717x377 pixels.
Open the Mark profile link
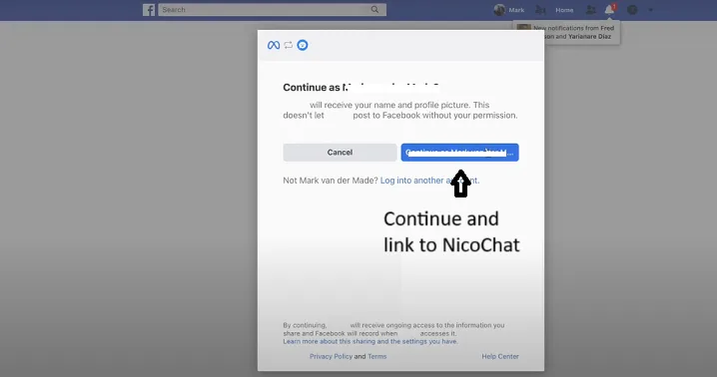[516, 10]
